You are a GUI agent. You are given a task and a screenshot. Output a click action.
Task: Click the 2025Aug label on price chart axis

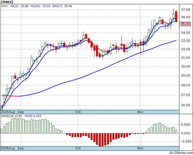[x=8, y=112]
